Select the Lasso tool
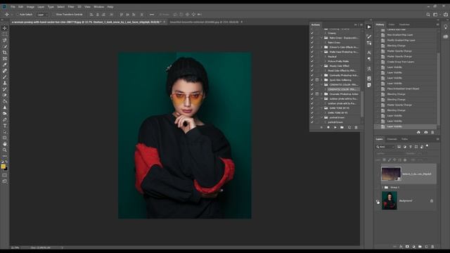The height and width of the screenshot is (253, 450). [x=5, y=40]
